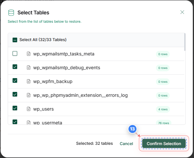The image size is (194, 158).
Task: Click 0 rows badge for wp_wpfm_backup
Action: coord(163,82)
